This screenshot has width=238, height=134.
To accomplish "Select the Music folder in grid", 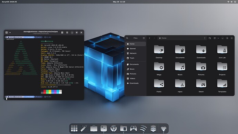I will [x=180, y=67].
